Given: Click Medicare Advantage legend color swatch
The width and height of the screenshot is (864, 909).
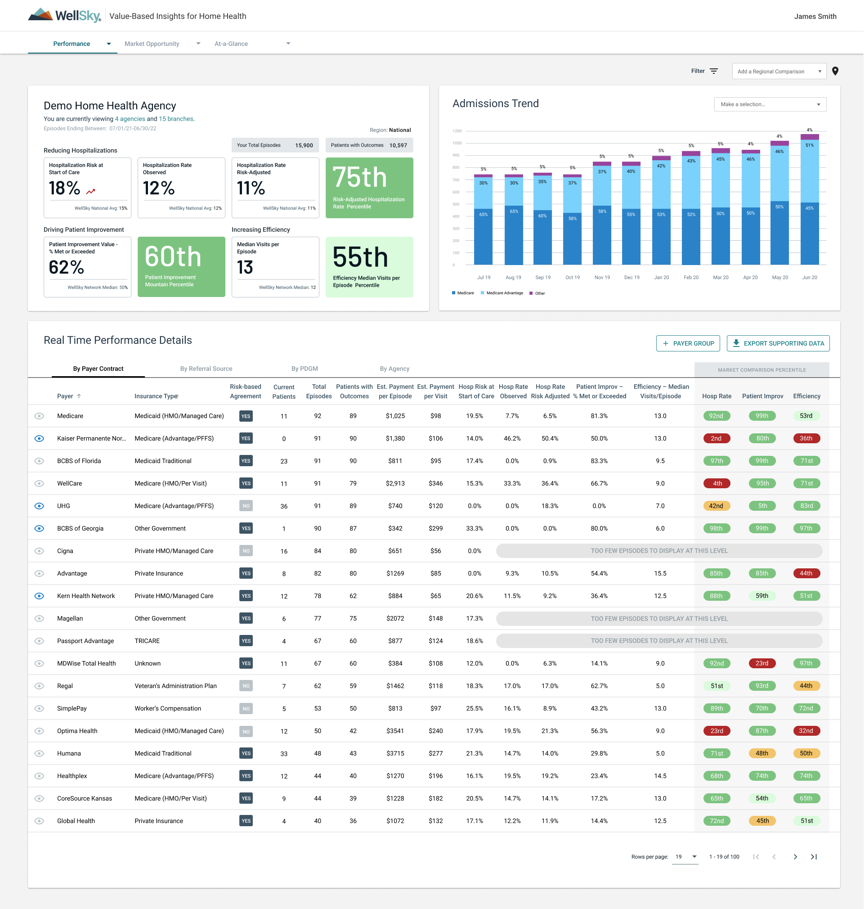Looking at the screenshot, I should (483, 293).
